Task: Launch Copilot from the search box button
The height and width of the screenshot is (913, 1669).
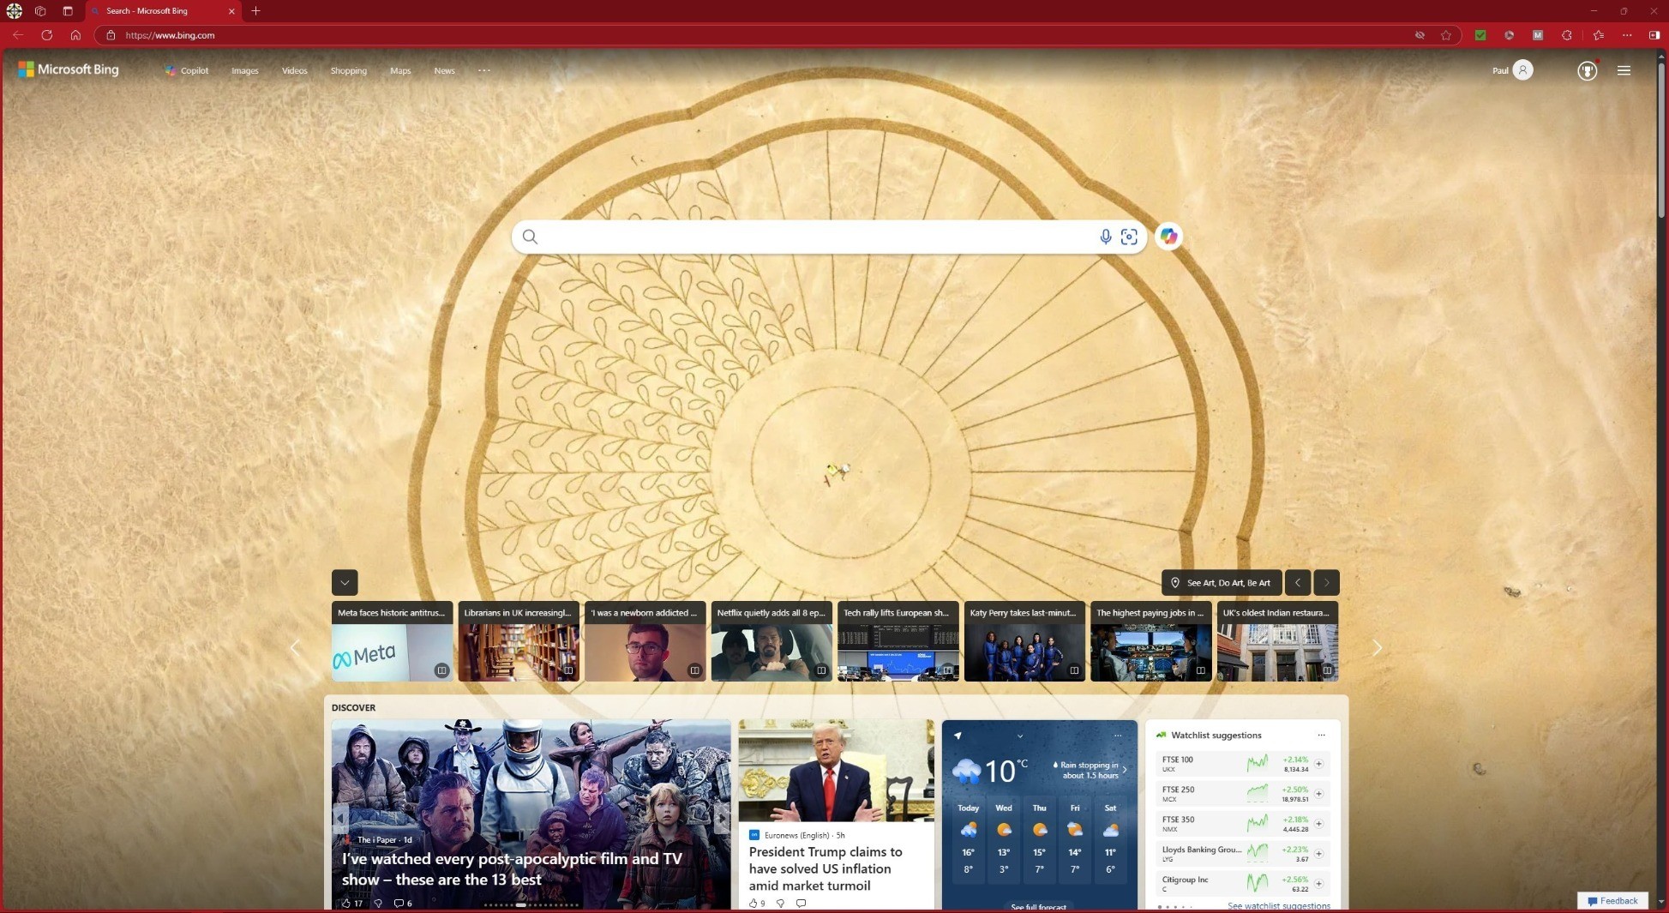Action: [x=1168, y=237]
